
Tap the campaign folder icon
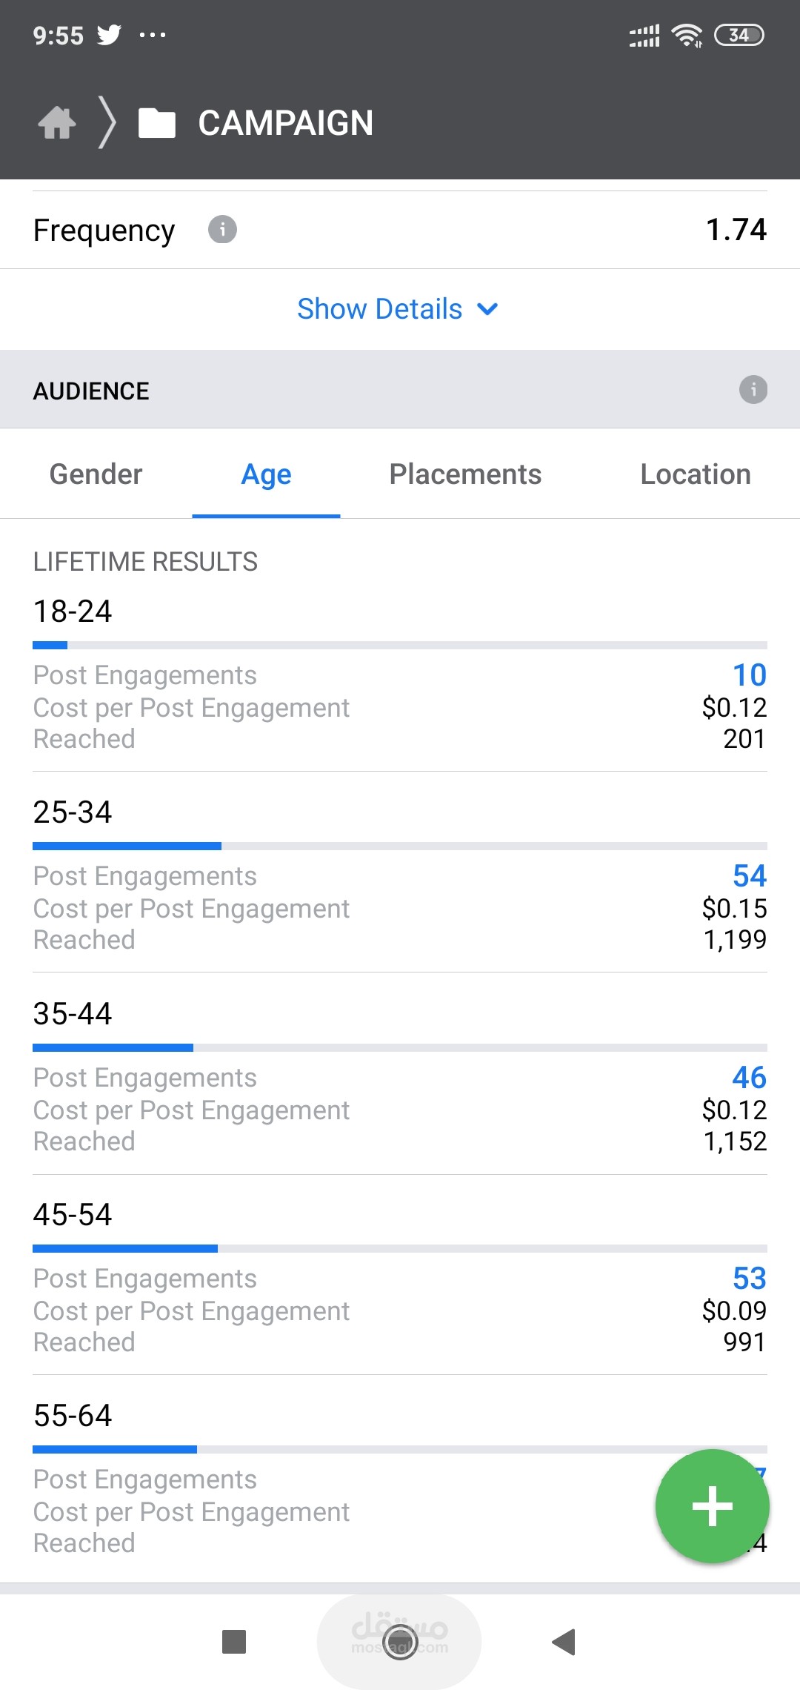(157, 123)
